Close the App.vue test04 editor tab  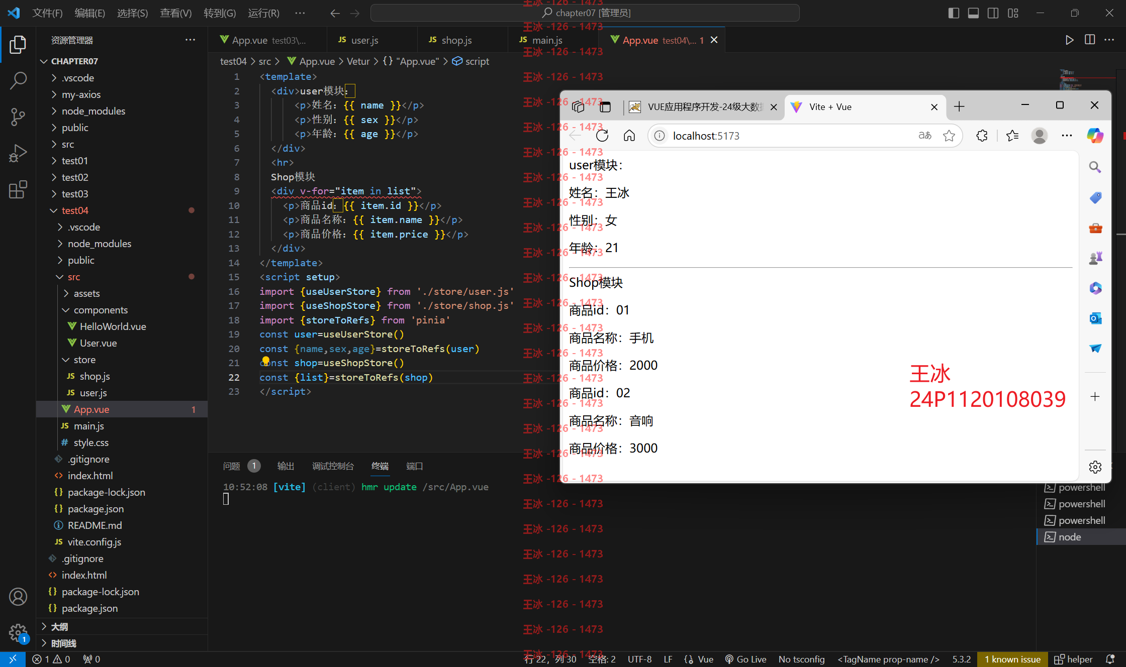(714, 40)
